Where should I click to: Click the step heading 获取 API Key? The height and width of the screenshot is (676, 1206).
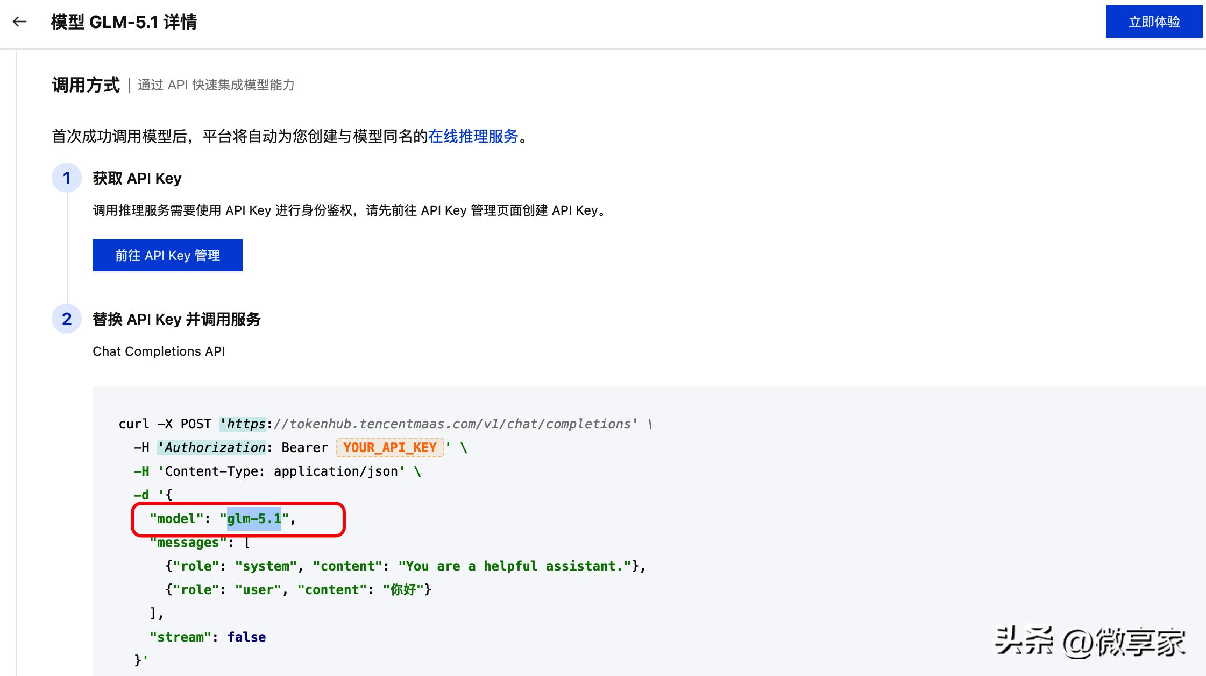(137, 178)
